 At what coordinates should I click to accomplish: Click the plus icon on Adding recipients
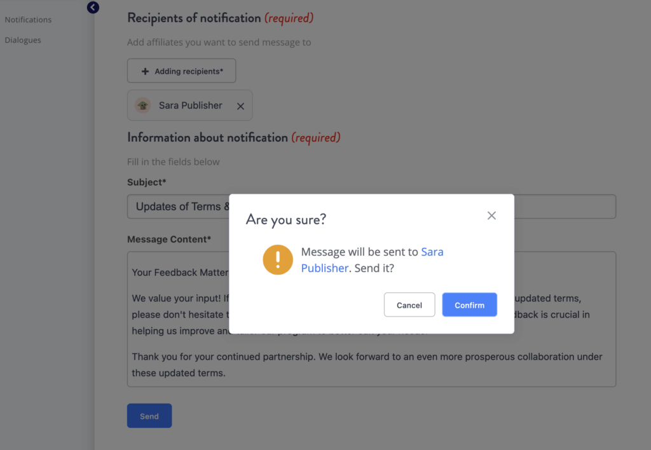(x=146, y=71)
